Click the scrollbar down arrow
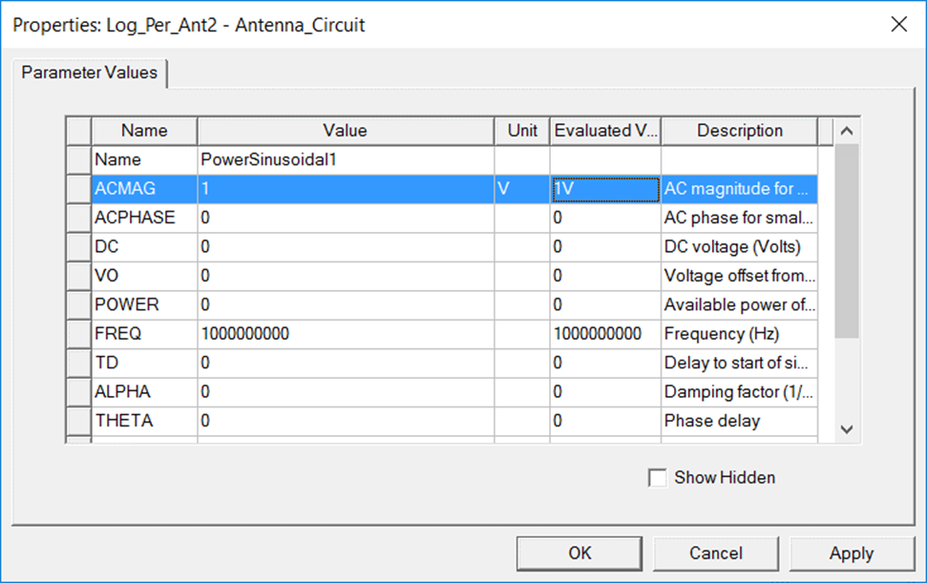This screenshot has height=583, width=927. tap(846, 430)
